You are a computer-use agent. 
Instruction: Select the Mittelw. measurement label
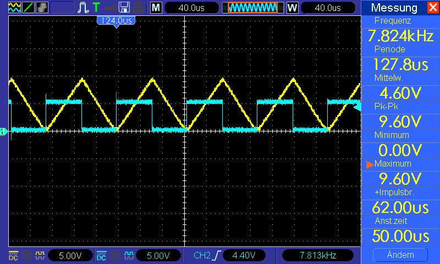[389, 78]
